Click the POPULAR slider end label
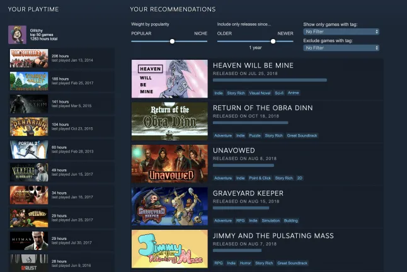The height and width of the screenshot is (272, 407). click(x=141, y=33)
